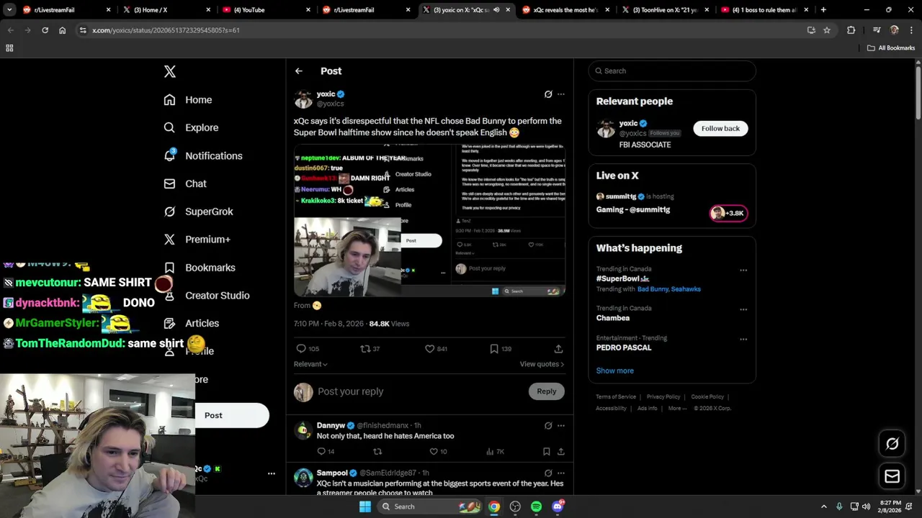Open account menu dots in sidebar
This screenshot has width=922, height=518.
click(272, 473)
